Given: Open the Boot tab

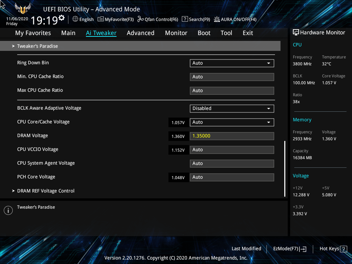Looking at the screenshot, I should [204, 33].
